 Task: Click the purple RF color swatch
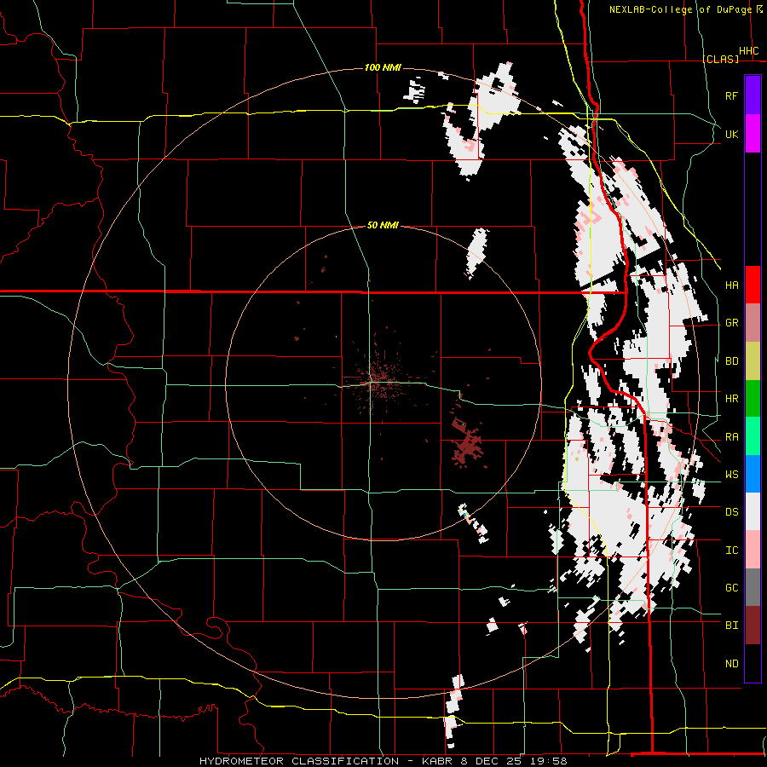pos(753,95)
